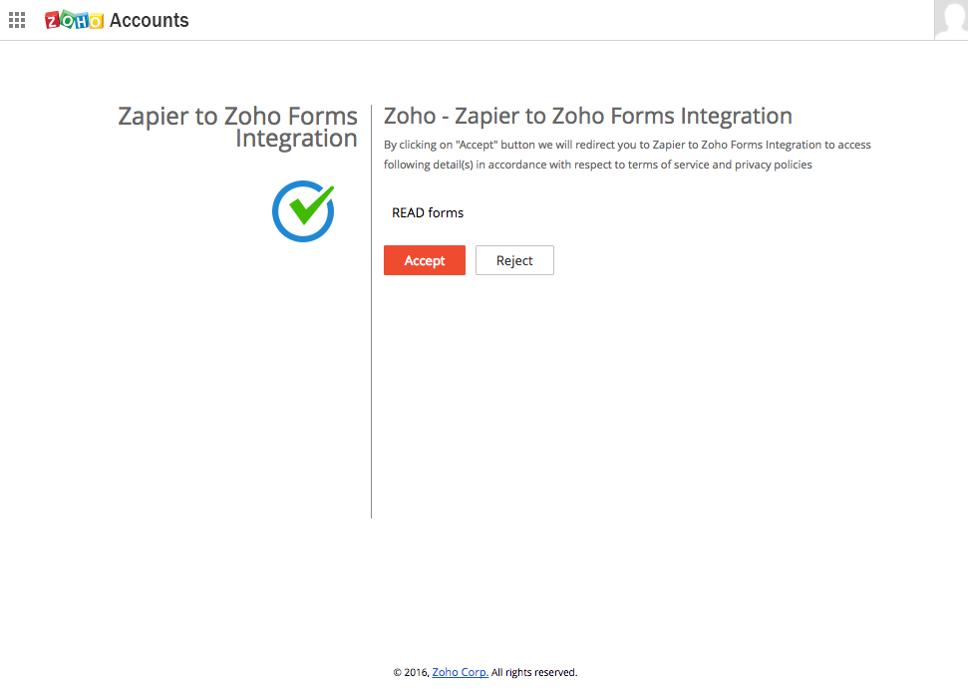Click the yellow O block in logo
This screenshot has width=968, height=694.
point(96,21)
